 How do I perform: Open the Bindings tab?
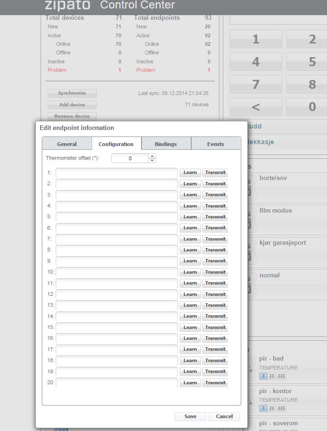[166, 144]
